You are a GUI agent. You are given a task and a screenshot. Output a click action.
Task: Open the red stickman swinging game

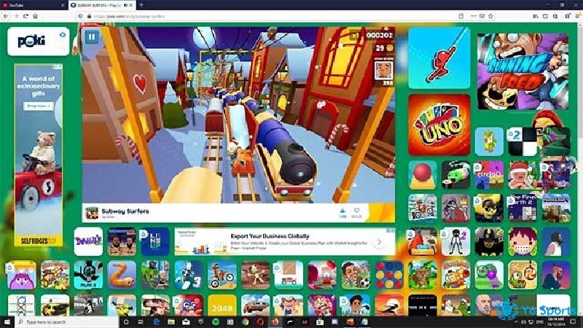pos(439,58)
